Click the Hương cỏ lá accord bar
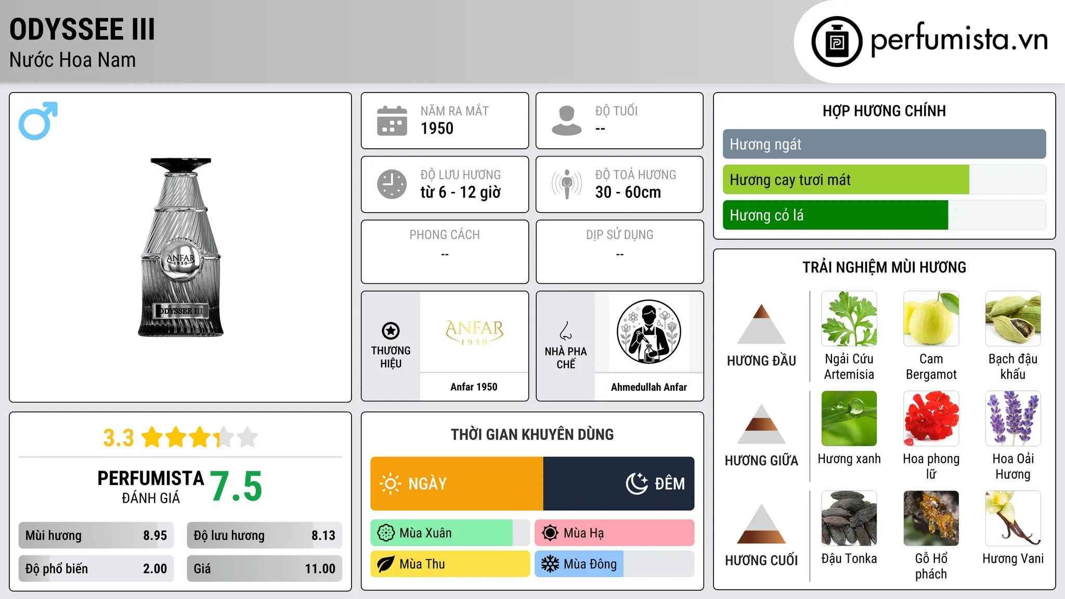Viewport: 1065px width, 599px height. coord(884,215)
